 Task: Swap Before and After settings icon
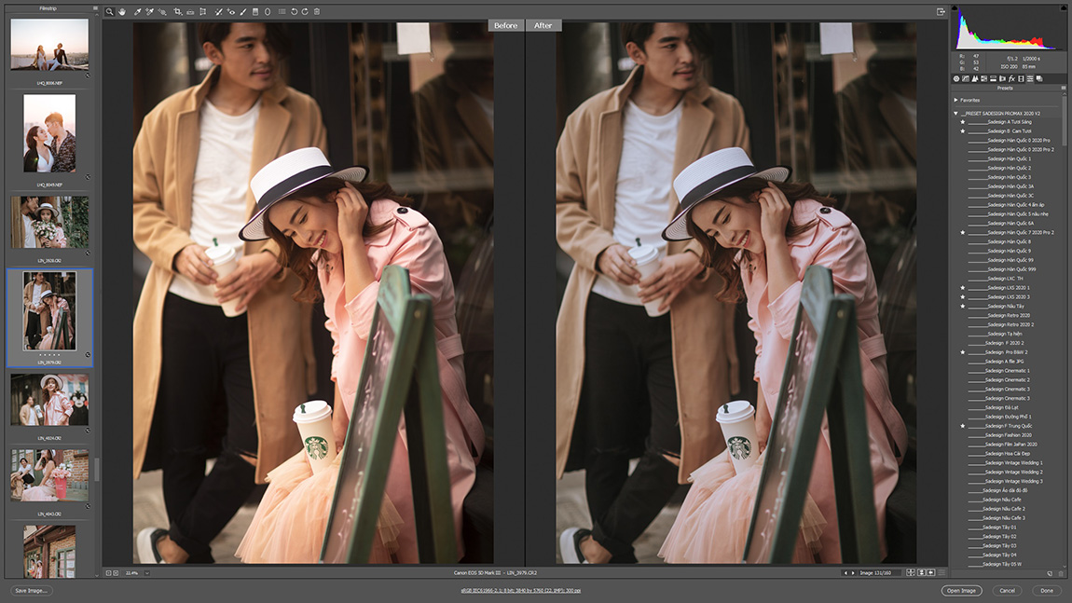point(922,572)
